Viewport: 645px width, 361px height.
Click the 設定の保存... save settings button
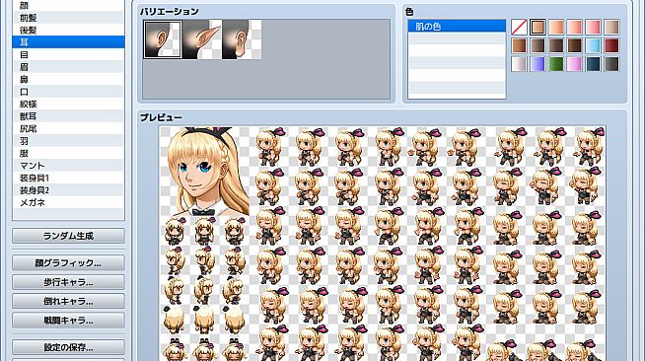click(x=68, y=347)
